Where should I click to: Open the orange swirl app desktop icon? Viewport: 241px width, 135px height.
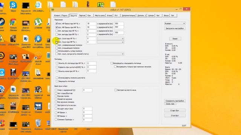point(38,56)
